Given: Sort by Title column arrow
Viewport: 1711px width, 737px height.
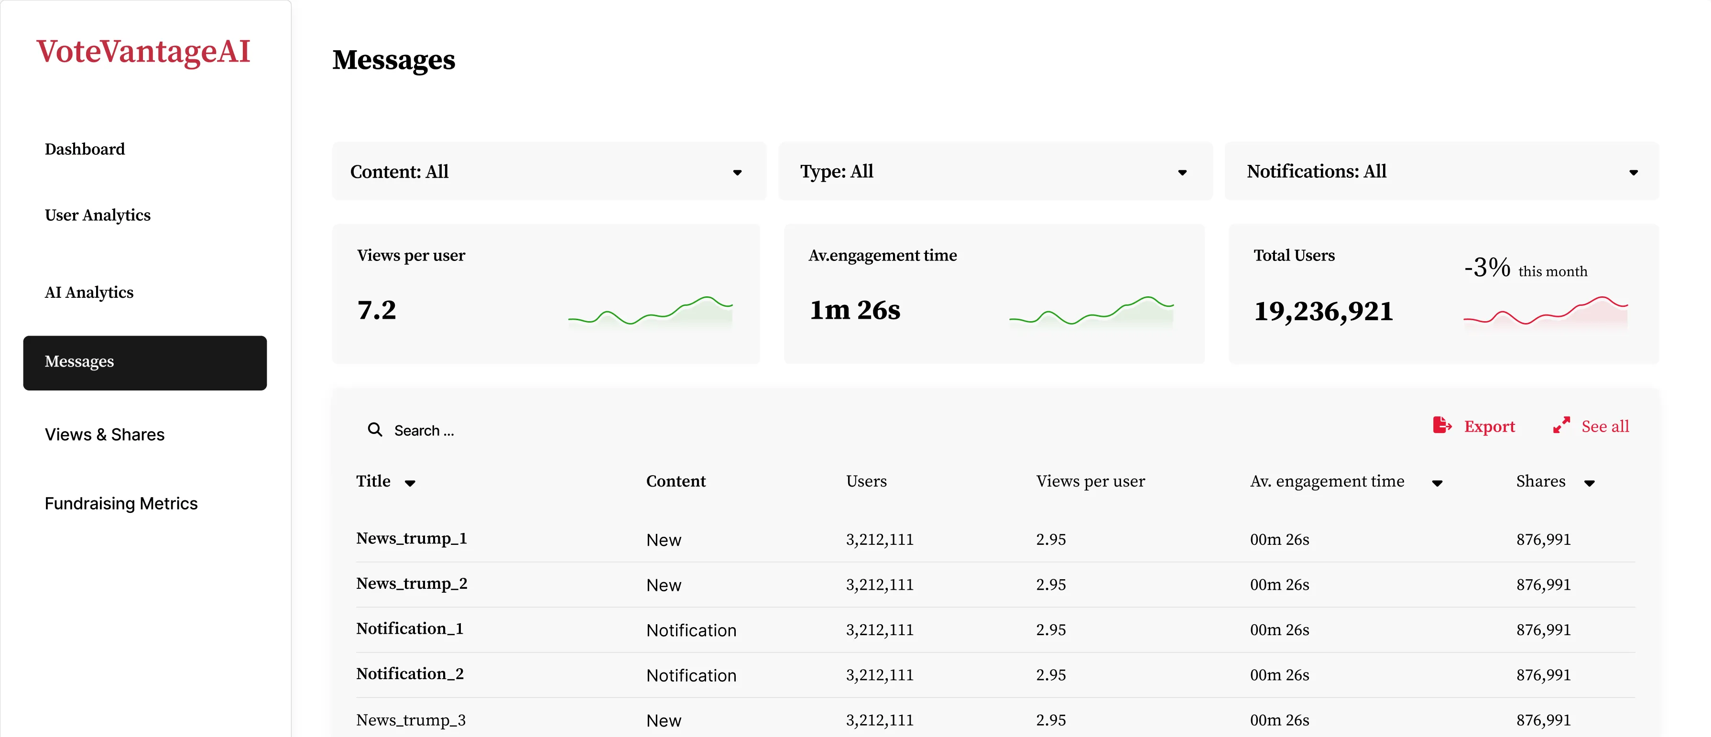Looking at the screenshot, I should (410, 483).
